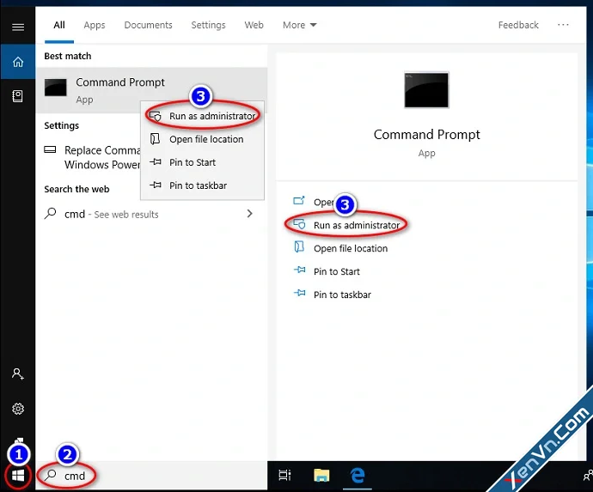Image resolution: width=593 pixels, height=492 pixels.
Task: Click Pin to taskbar in right pane
Action: [x=333, y=295]
